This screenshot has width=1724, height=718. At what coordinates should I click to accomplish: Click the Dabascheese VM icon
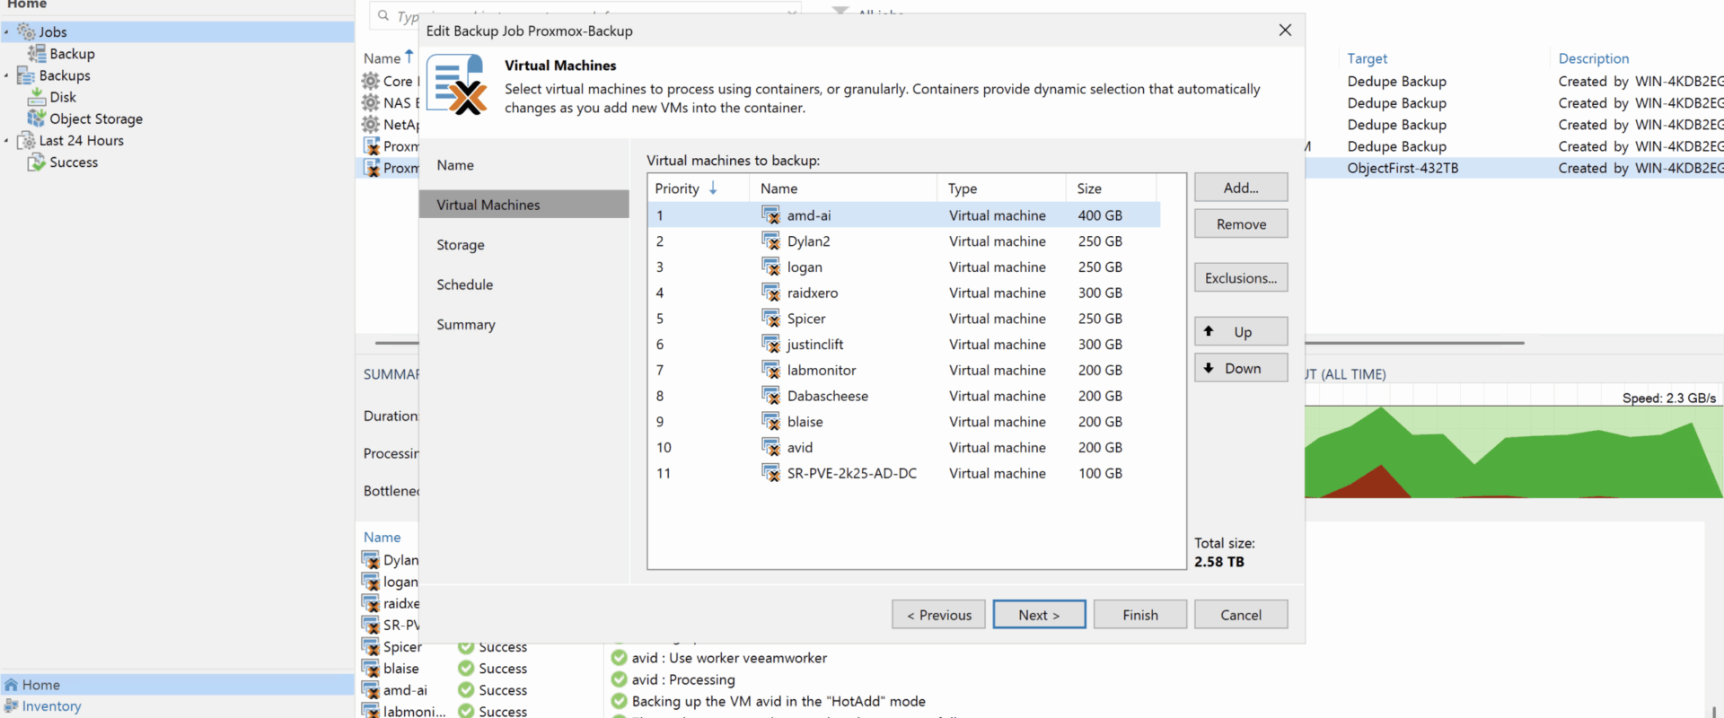coord(770,396)
